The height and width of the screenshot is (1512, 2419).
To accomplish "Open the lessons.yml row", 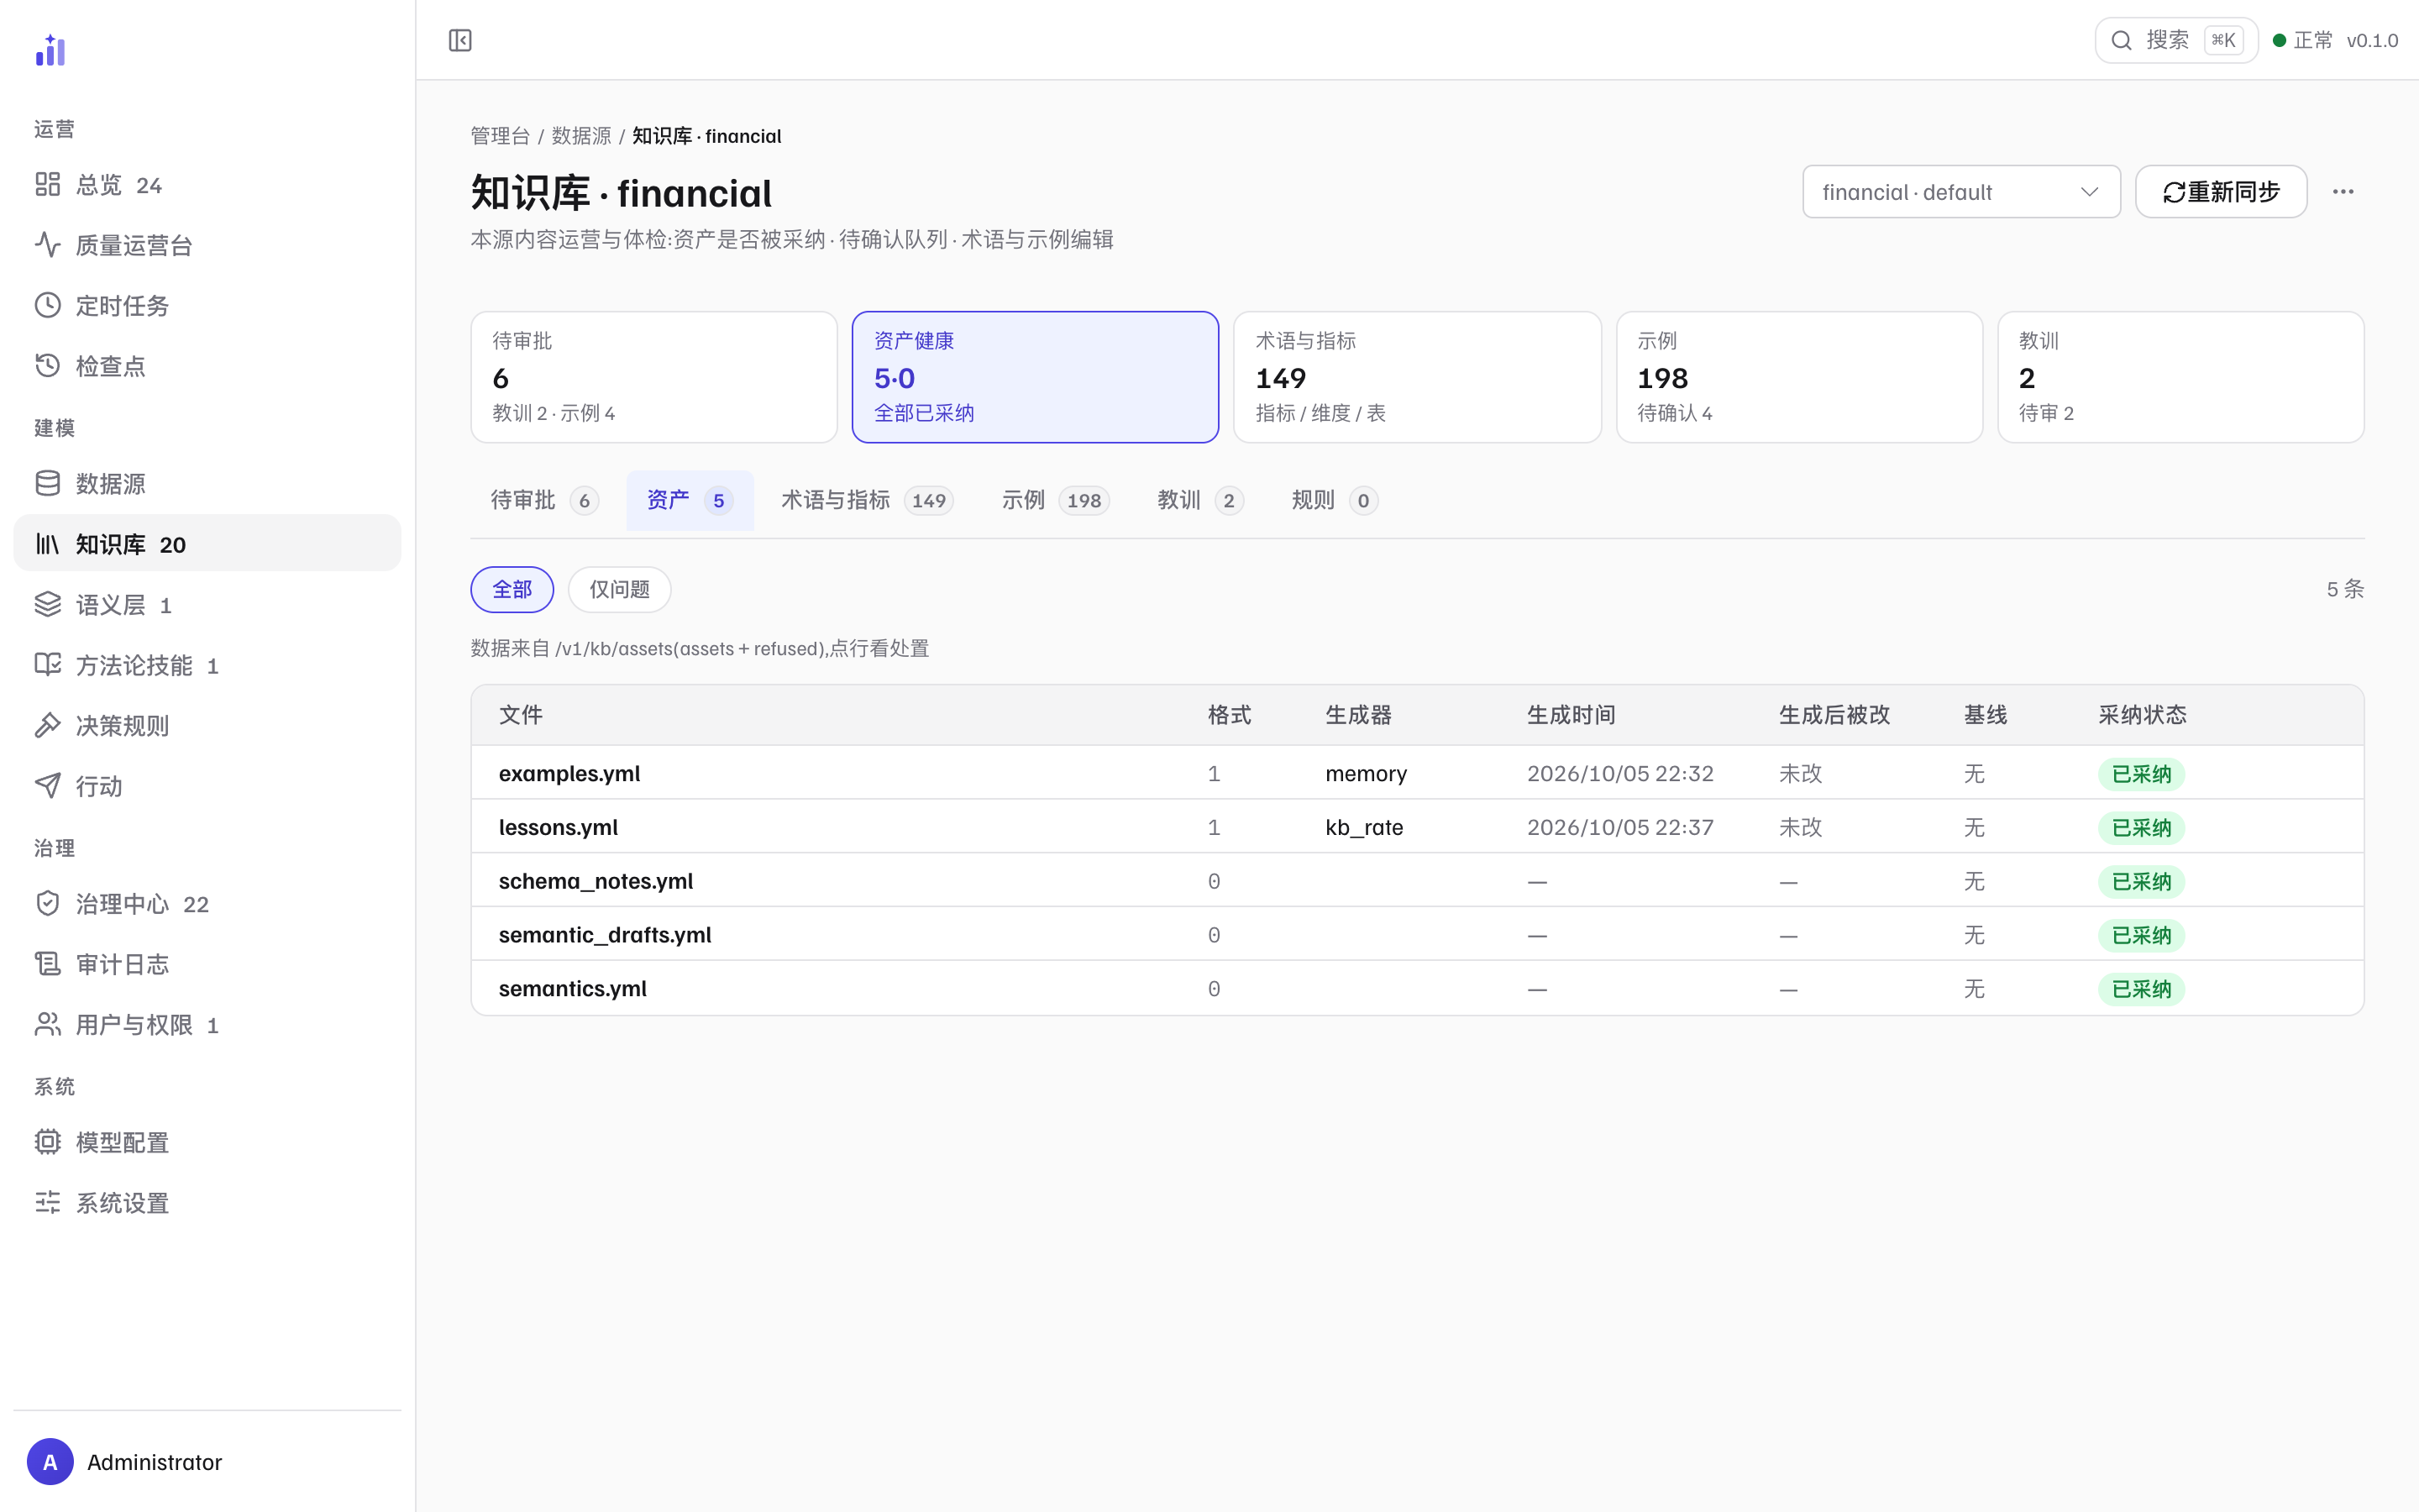I will [x=1416, y=827].
